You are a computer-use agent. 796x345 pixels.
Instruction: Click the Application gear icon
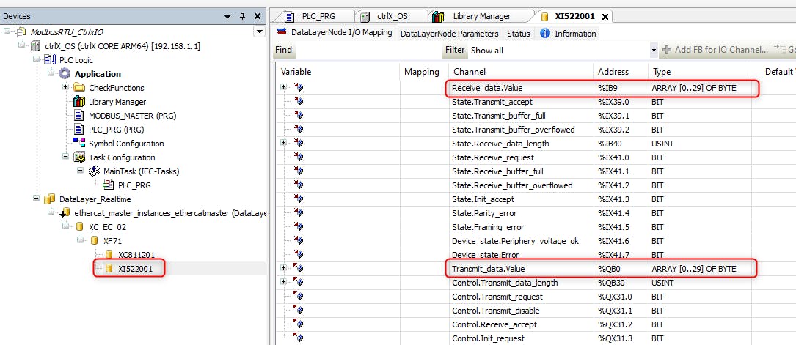pos(65,74)
